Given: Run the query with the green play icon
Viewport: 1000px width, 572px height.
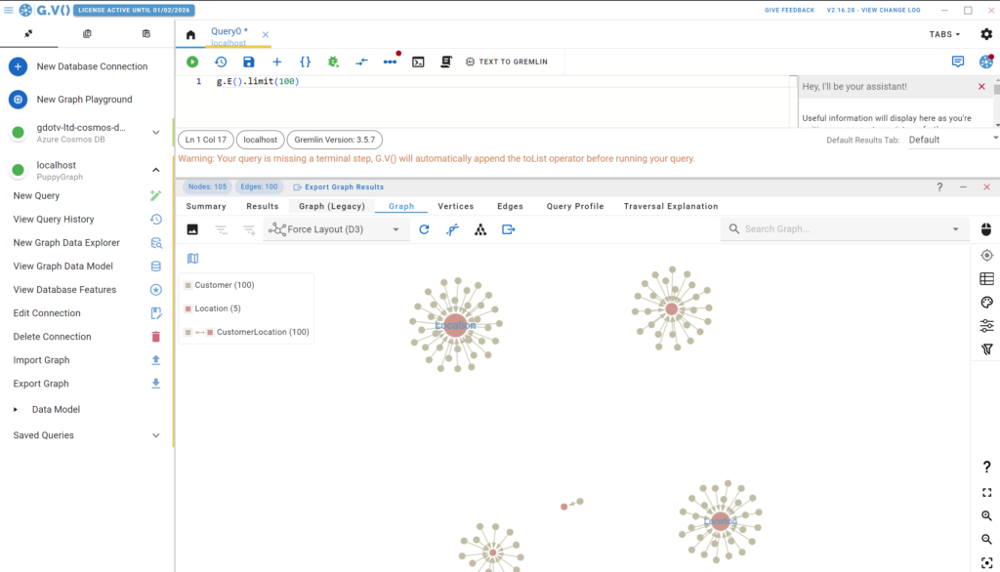Looking at the screenshot, I should (192, 61).
